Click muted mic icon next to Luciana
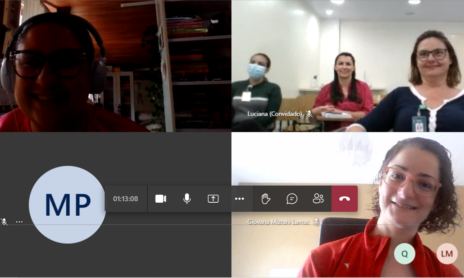 309,114
